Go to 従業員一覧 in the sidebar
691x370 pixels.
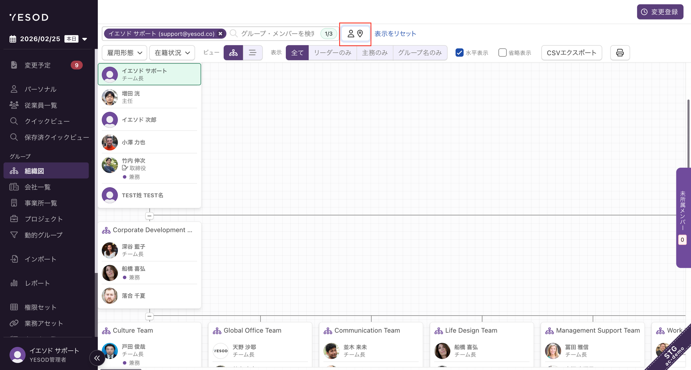coord(40,105)
